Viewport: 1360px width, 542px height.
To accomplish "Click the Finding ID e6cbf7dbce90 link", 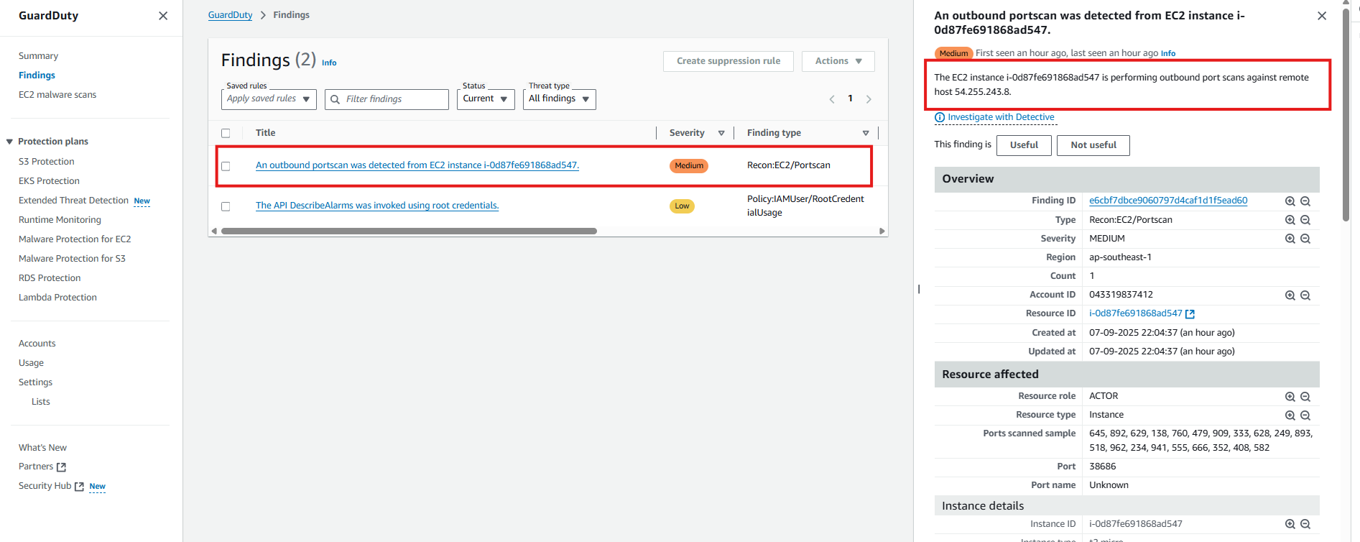I will (1168, 201).
